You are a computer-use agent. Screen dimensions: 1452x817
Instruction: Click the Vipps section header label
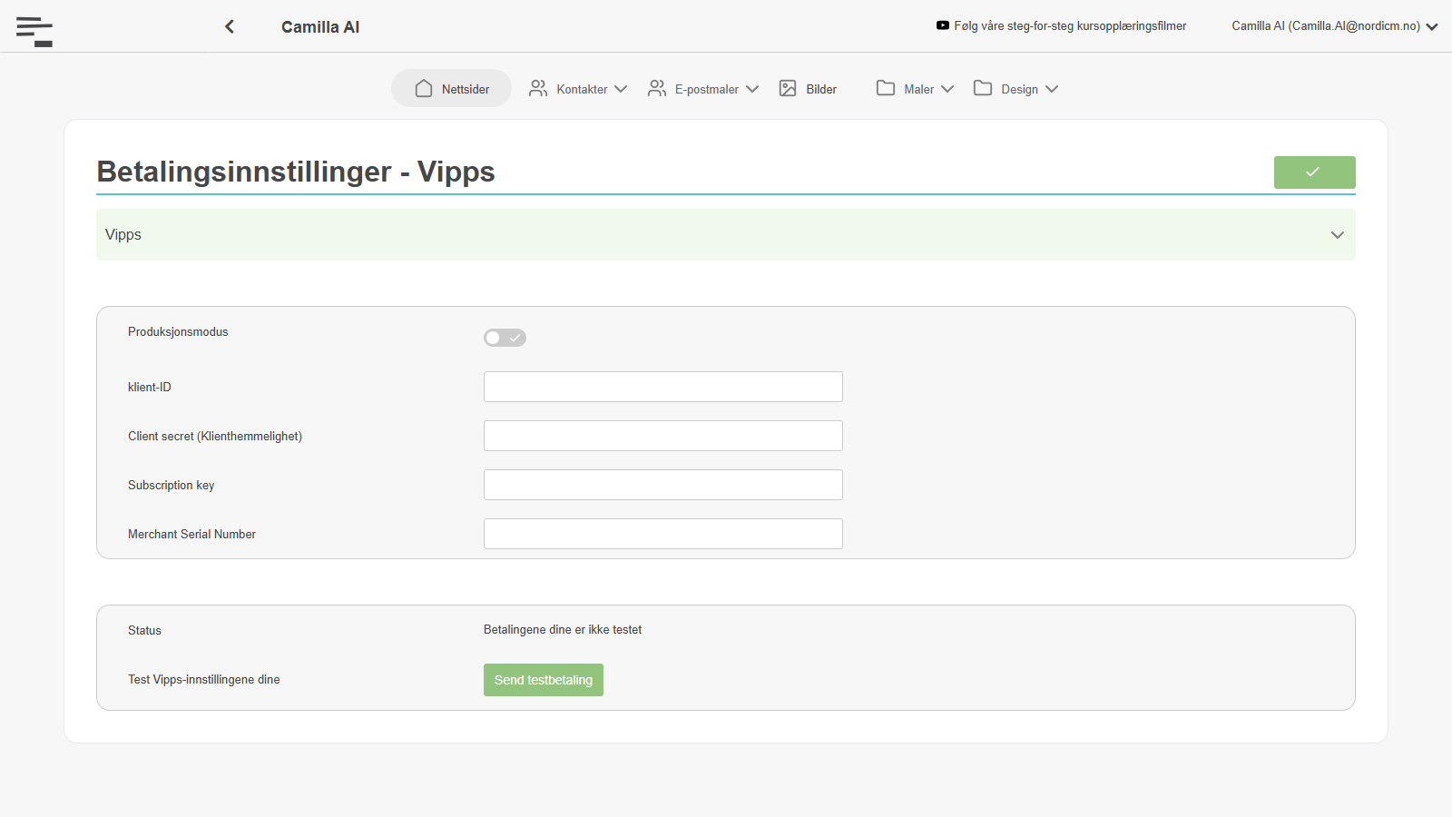tap(123, 235)
